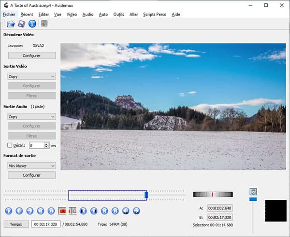The width and height of the screenshot is (290, 237).
Task: Click the current time input field
Action: (x=45, y=224)
